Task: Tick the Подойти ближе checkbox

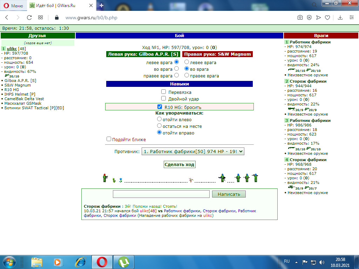Action: [x=109, y=139]
